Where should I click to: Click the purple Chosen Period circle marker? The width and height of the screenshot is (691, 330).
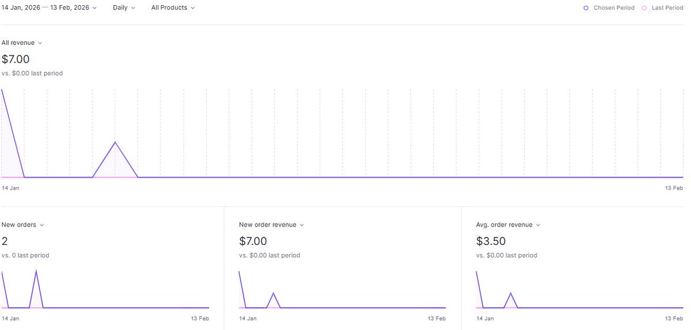click(586, 8)
